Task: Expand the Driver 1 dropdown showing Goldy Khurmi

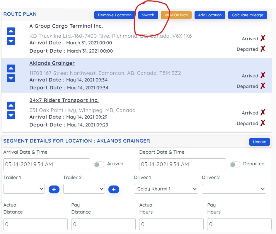Action: tap(166, 189)
